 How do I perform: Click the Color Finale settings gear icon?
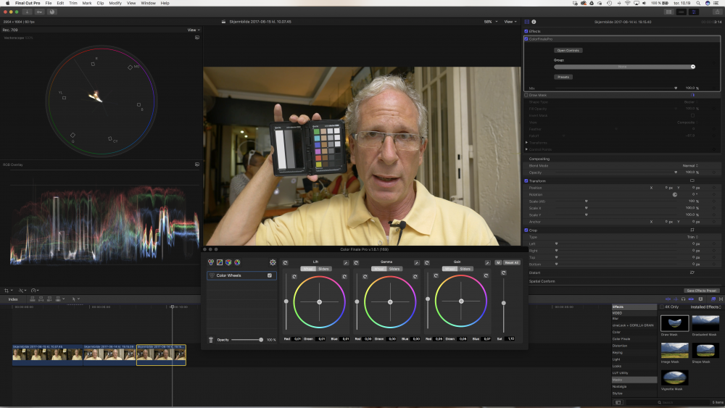(273, 262)
